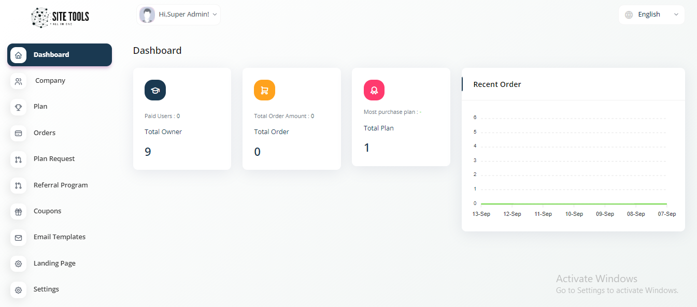Click the Dashboard home icon in sidebar
Image resolution: width=697 pixels, height=307 pixels.
(19, 55)
